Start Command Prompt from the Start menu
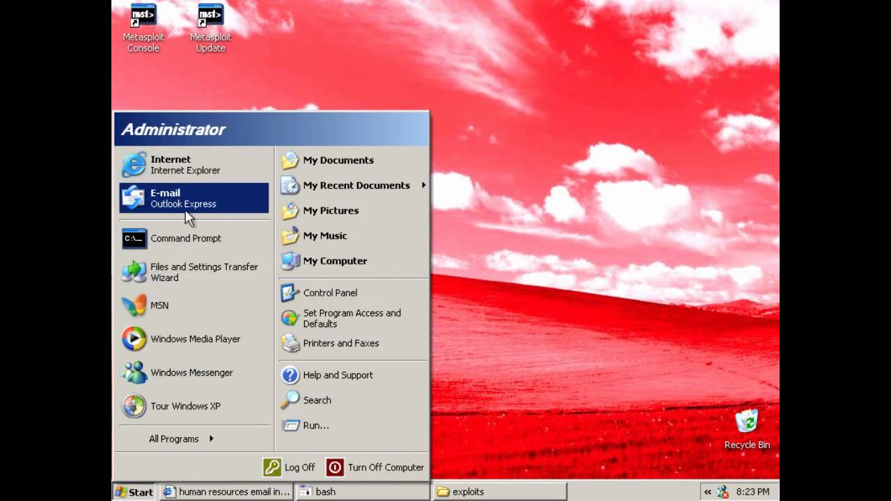Screen dimensions: 891x501 point(194,238)
